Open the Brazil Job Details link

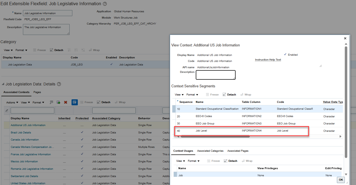tap(21, 132)
